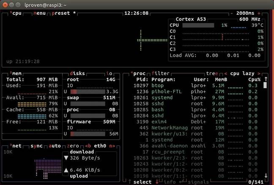
Task: Toggle process tree view
Action: 212,73
